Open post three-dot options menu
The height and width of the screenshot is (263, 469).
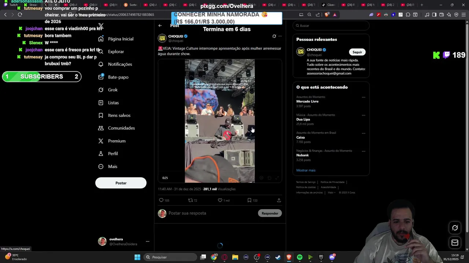coord(280,36)
